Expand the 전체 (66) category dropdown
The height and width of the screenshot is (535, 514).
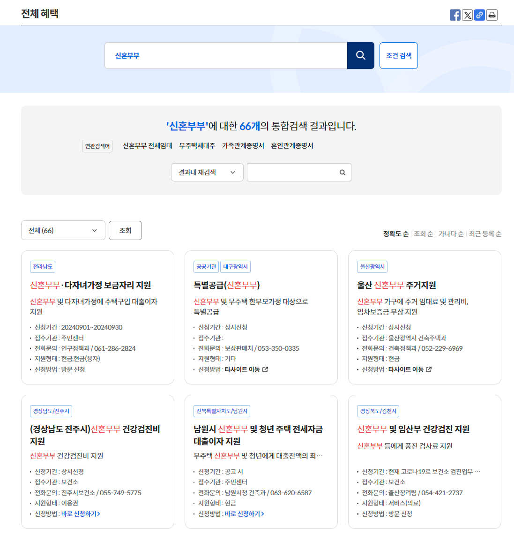[63, 230]
